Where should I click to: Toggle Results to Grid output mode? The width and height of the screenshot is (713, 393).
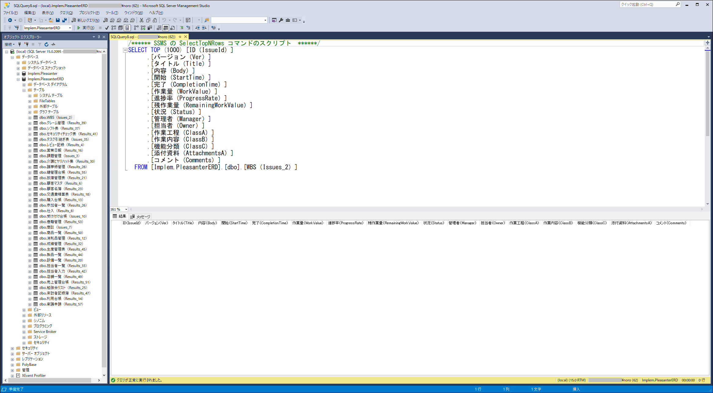point(165,28)
